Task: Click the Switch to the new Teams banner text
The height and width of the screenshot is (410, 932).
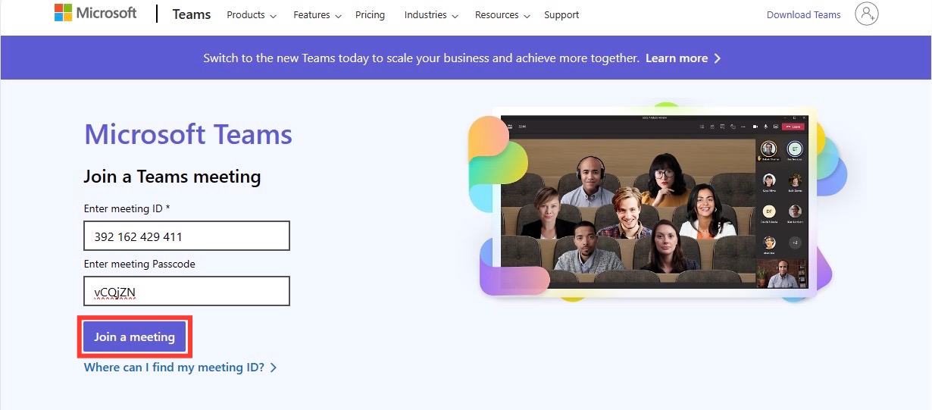Action: pos(421,58)
